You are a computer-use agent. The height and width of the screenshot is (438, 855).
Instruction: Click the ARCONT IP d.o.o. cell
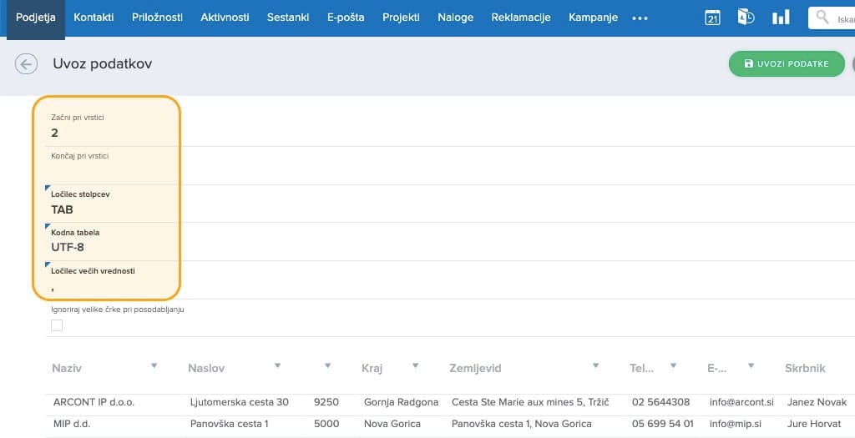tap(94, 402)
